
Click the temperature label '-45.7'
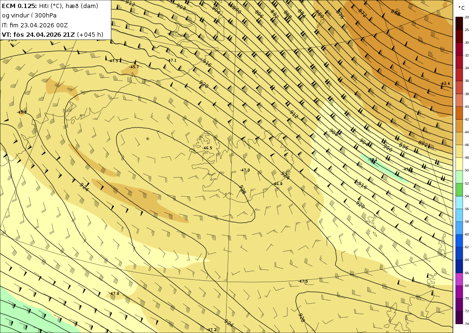[x=134, y=67]
